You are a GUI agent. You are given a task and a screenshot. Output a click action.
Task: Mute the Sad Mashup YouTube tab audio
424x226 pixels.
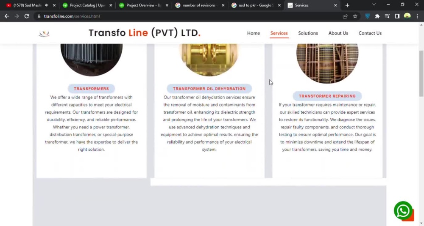[47, 5]
